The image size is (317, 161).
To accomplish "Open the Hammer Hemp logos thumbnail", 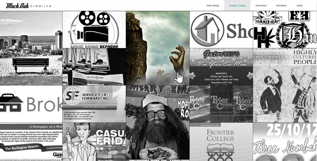I will coord(285,30).
